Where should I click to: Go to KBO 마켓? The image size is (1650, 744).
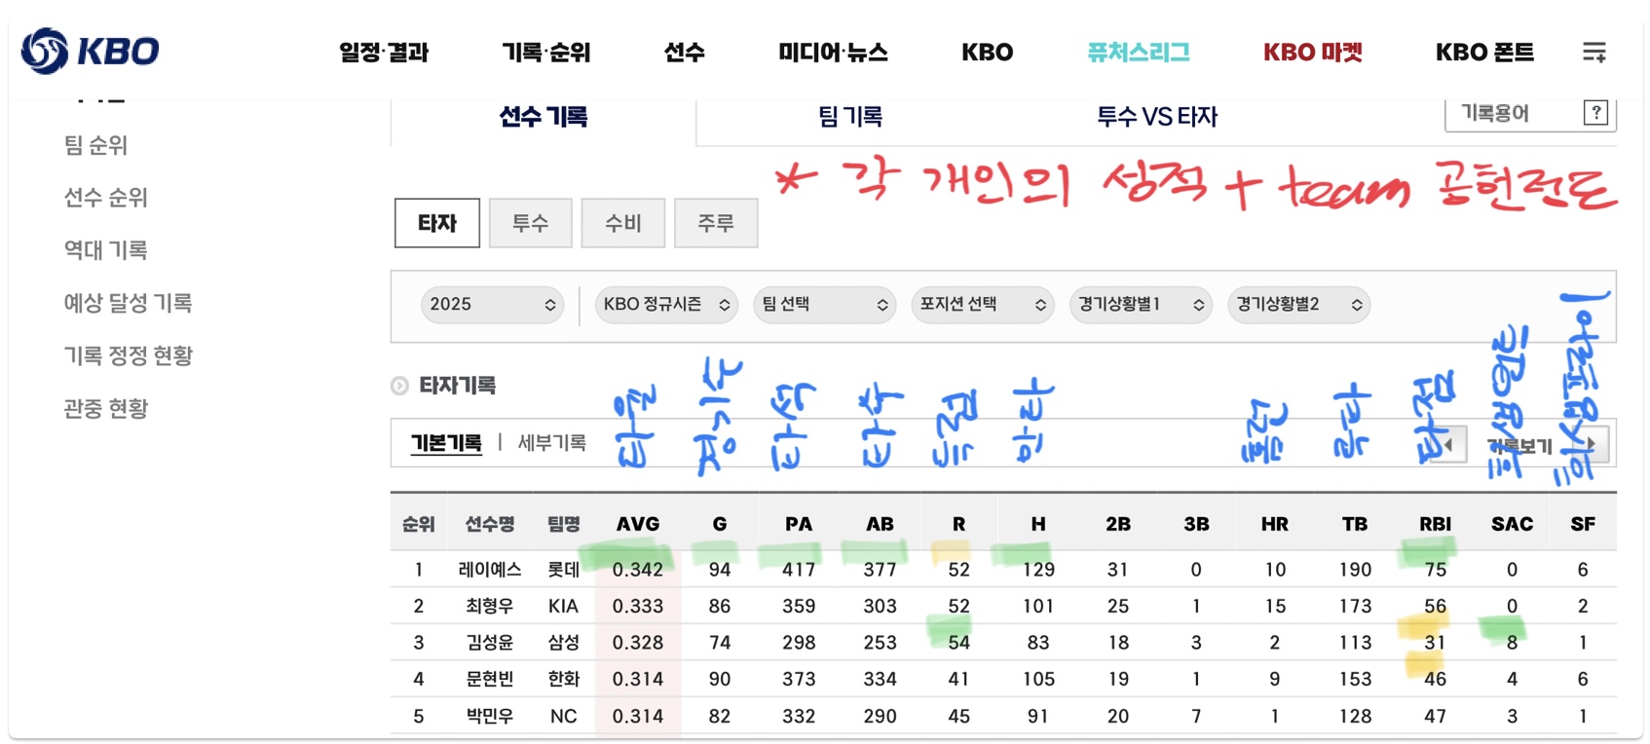coord(1313,53)
